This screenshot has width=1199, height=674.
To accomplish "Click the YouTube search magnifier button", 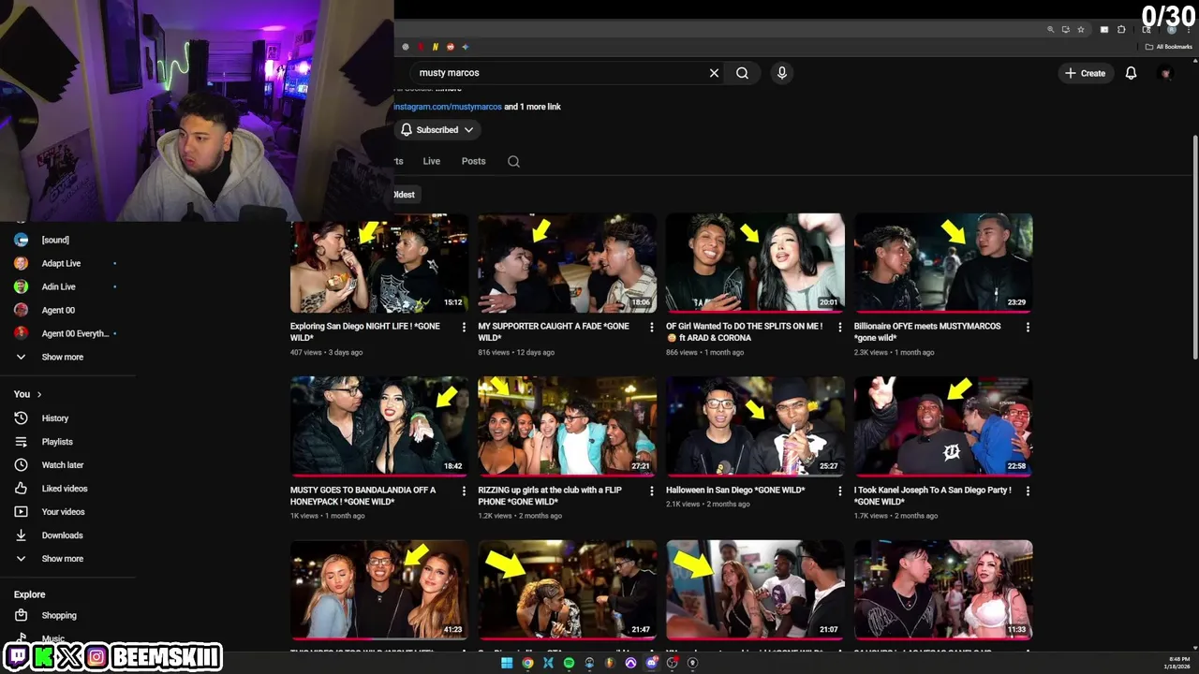I will pyautogui.click(x=742, y=73).
